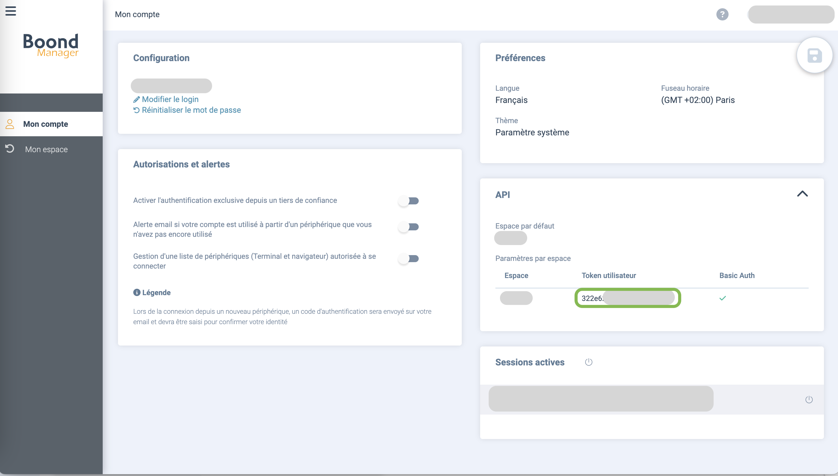Open the hamburger menu icon

point(11,11)
